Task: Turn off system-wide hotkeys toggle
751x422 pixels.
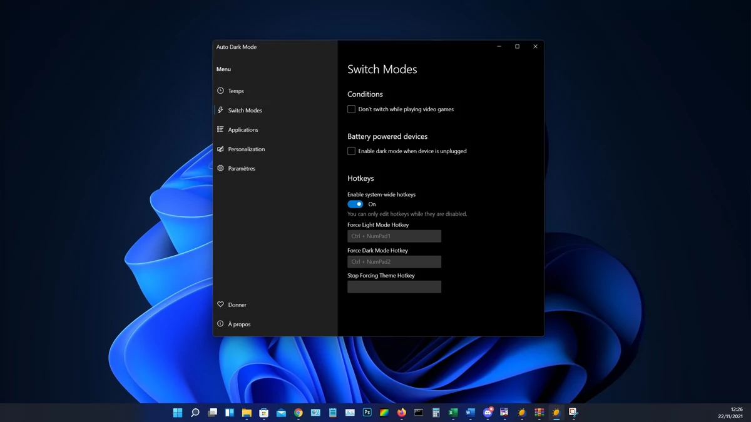Action: pos(355,204)
